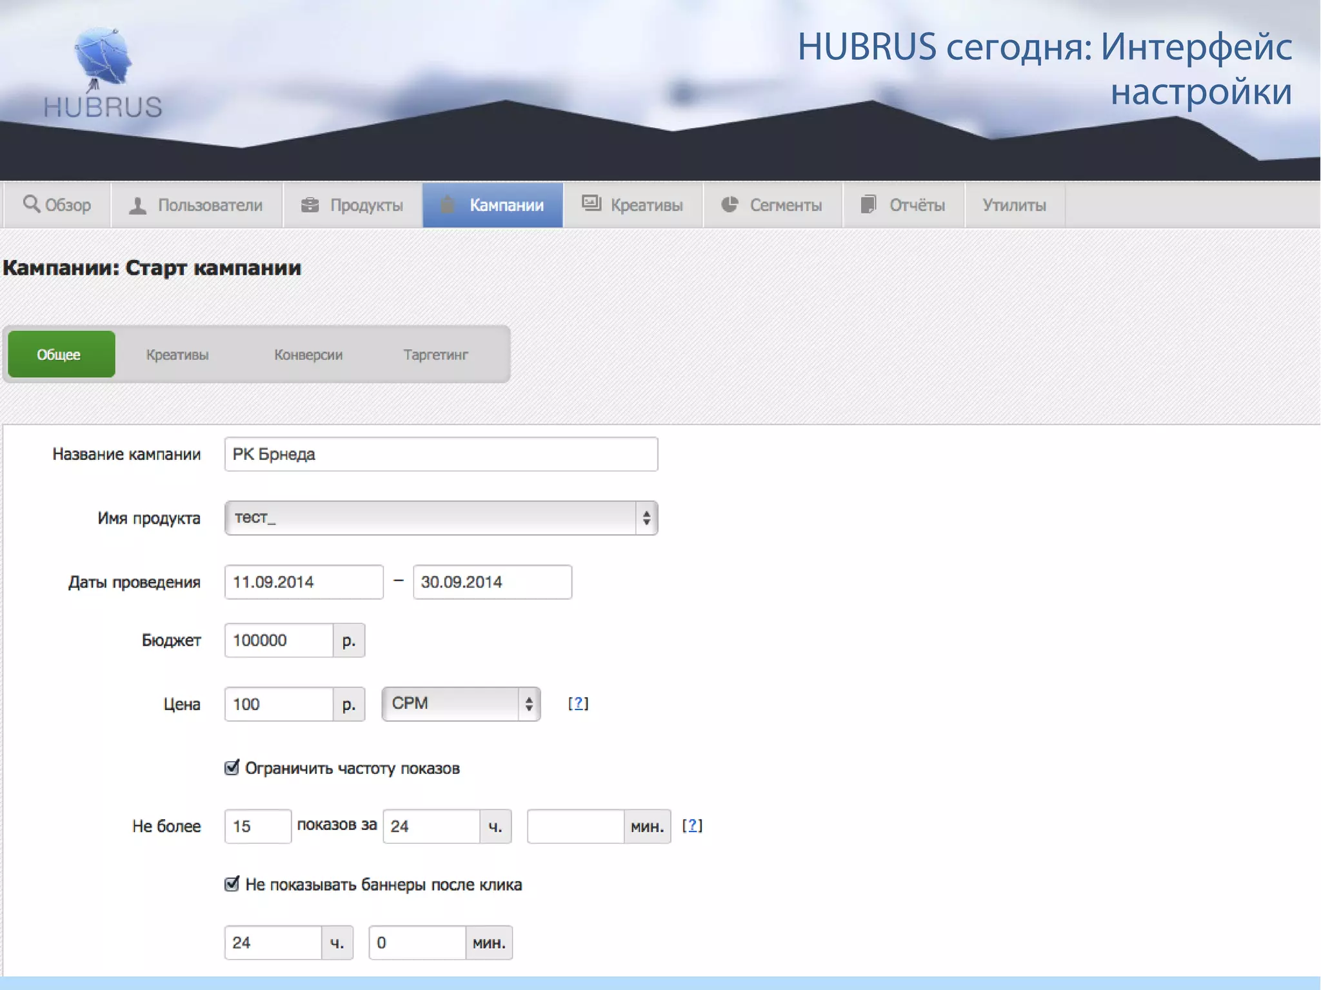Screen dimensions: 1321x990
Task: Switch to the Таргетинг sub-tab
Action: [x=435, y=355]
